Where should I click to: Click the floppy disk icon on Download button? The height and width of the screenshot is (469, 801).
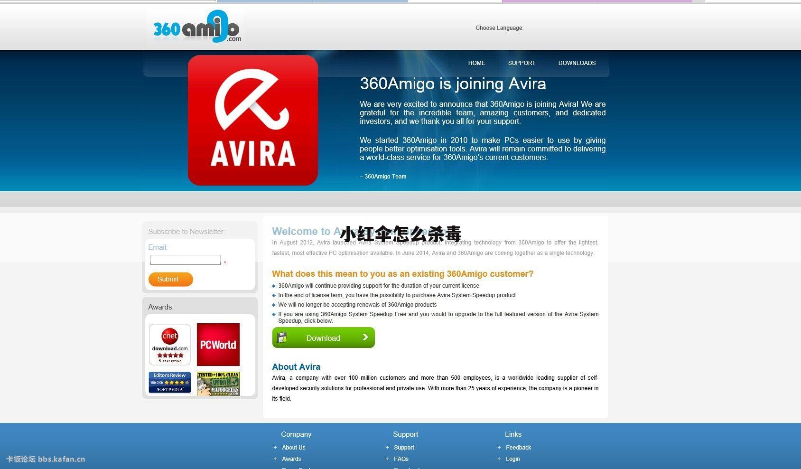click(282, 338)
